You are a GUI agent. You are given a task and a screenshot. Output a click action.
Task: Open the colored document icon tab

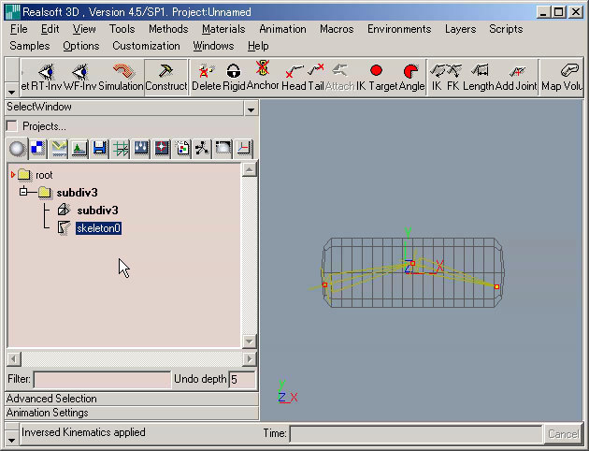coord(182,149)
